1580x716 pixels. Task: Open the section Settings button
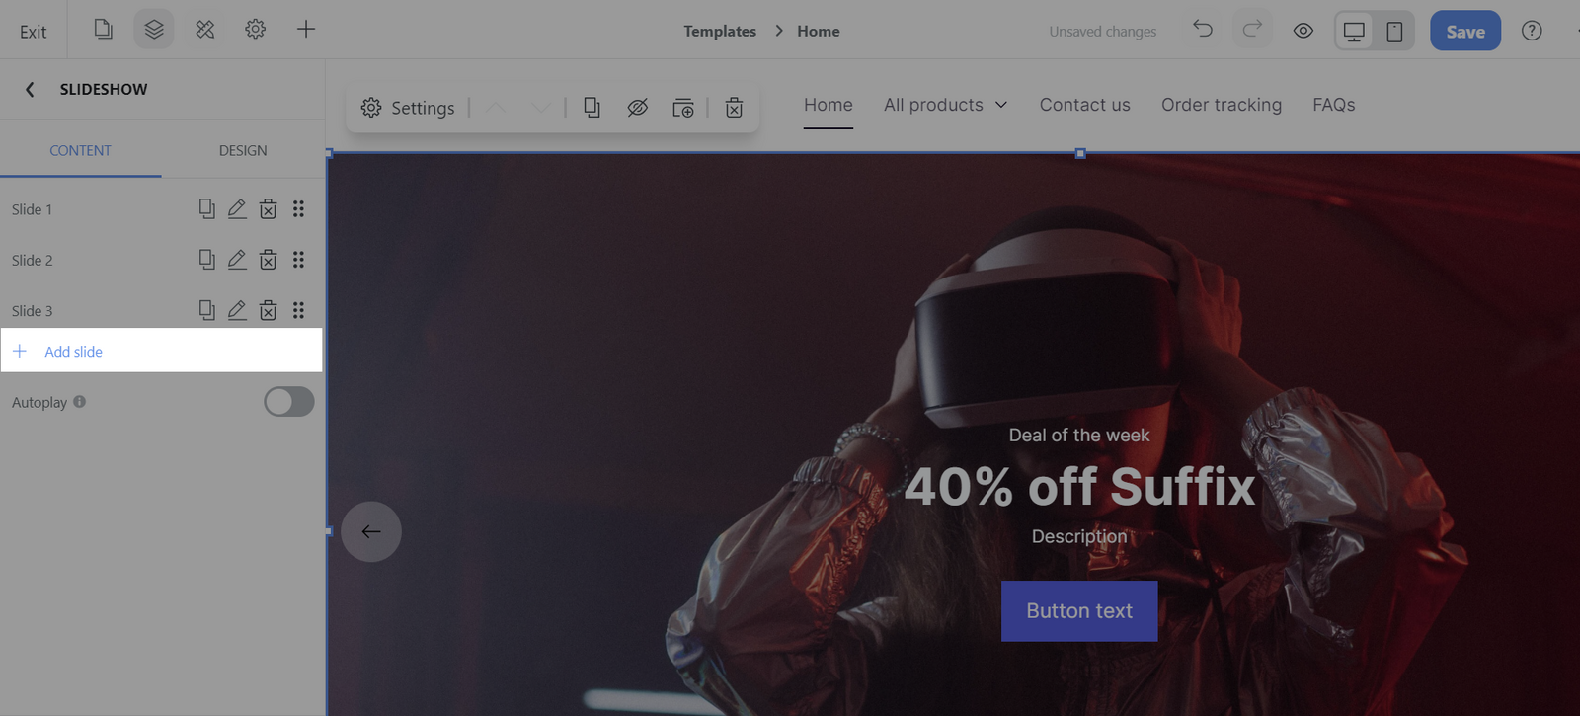tap(408, 108)
